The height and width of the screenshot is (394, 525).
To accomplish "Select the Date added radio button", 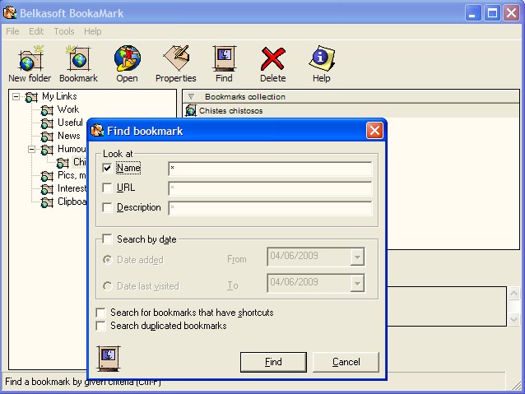I will 108,260.
